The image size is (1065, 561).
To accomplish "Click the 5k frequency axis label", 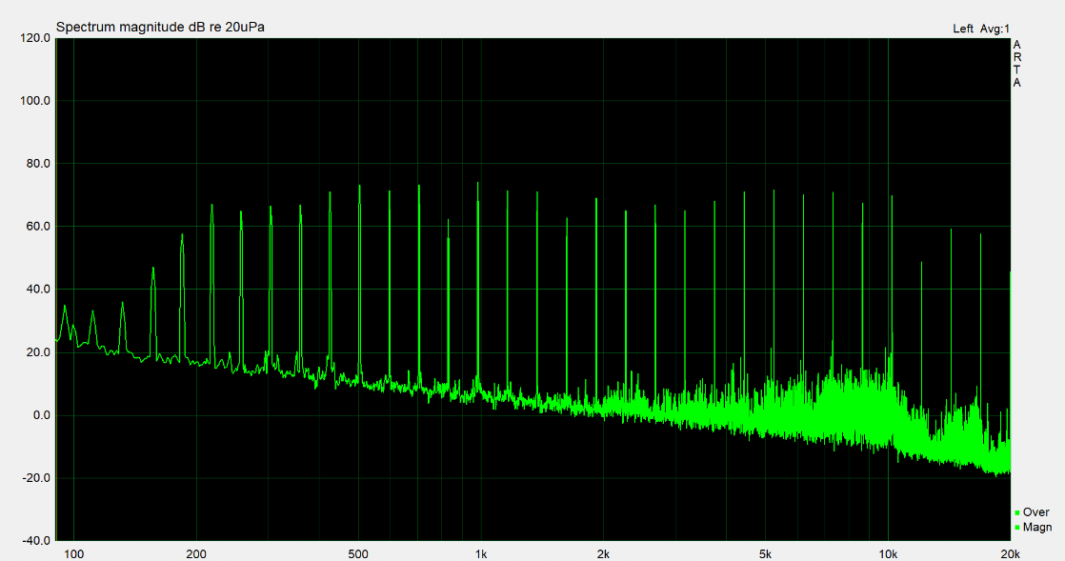I will pyautogui.click(x=765, y=554).
